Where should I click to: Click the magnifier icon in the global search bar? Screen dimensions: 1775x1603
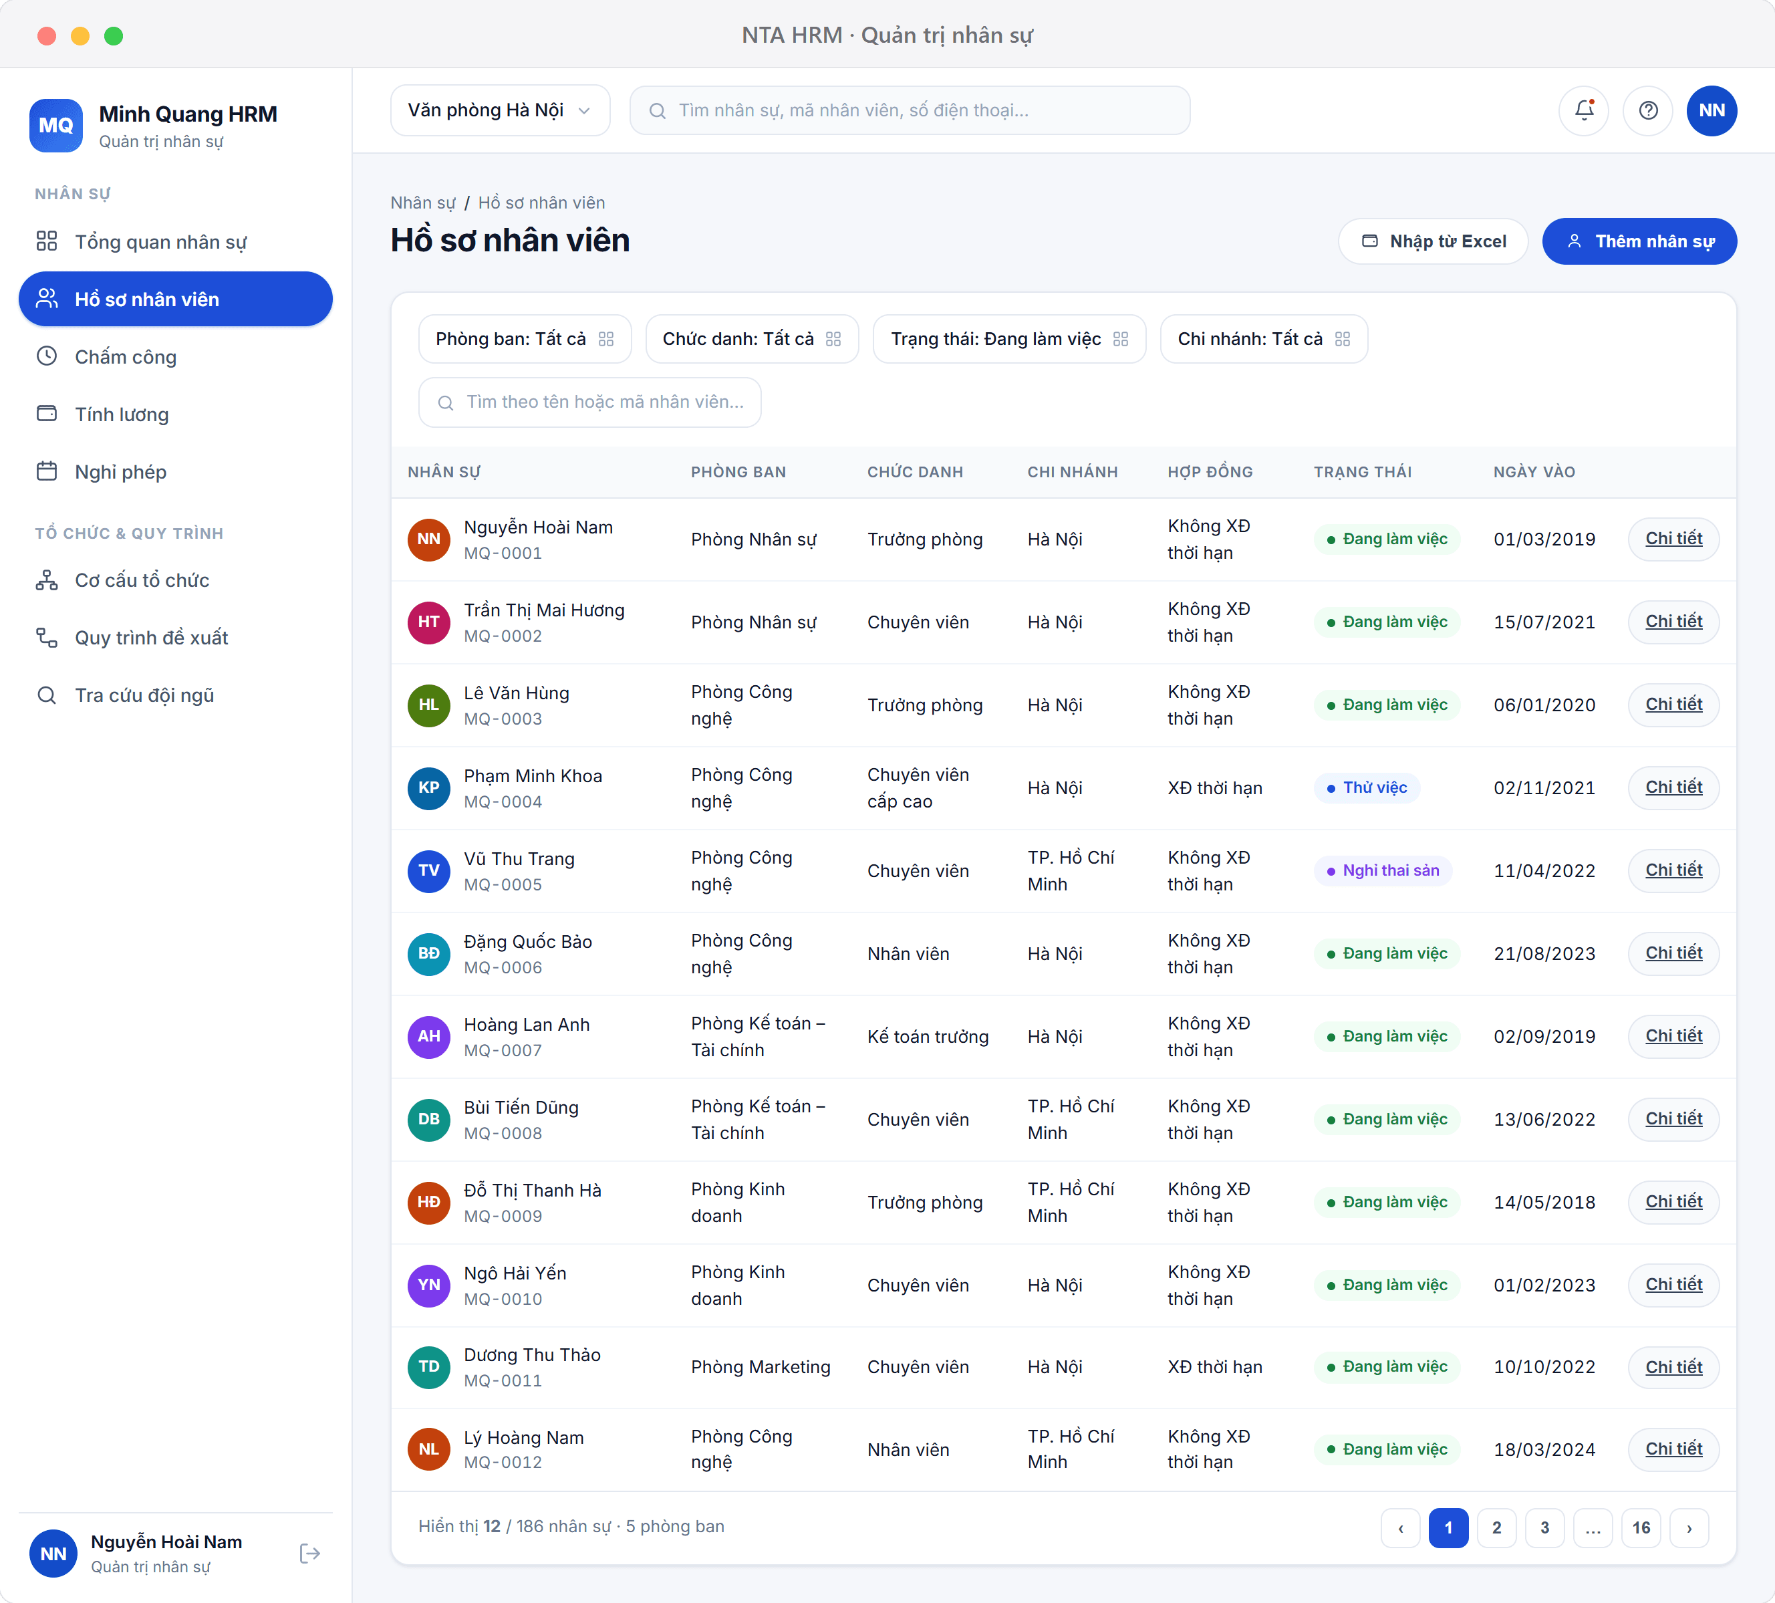tap(657, 111)
